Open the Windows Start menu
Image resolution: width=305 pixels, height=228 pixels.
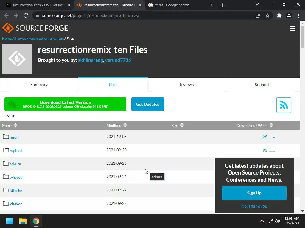(10, 221)
